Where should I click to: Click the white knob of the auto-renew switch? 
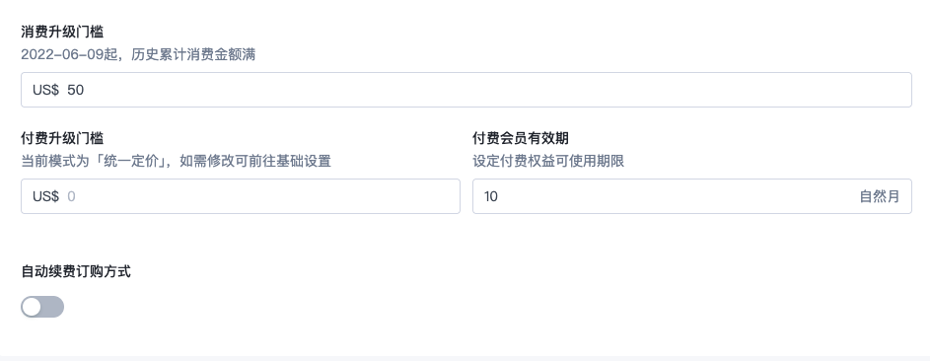pos(32,307)
